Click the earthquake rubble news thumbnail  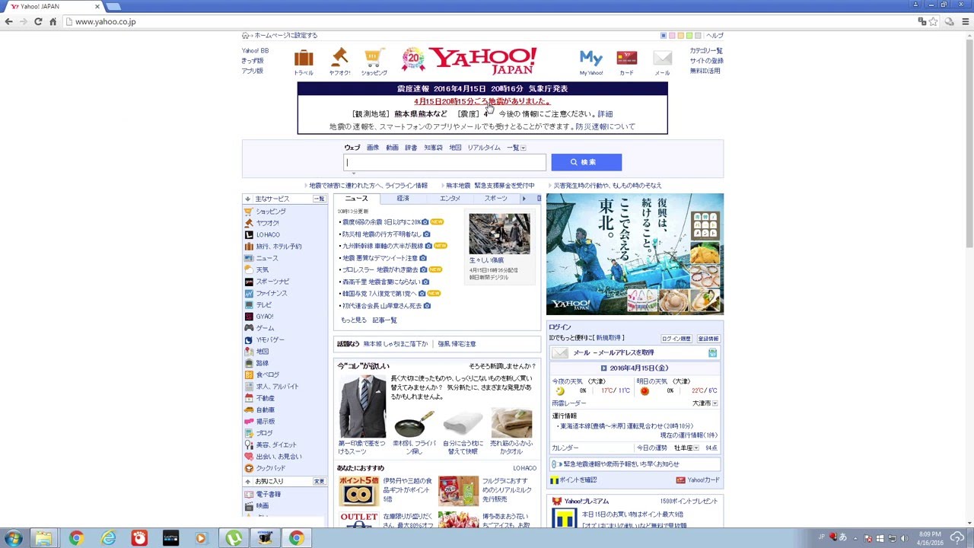(x=499, y=234)
